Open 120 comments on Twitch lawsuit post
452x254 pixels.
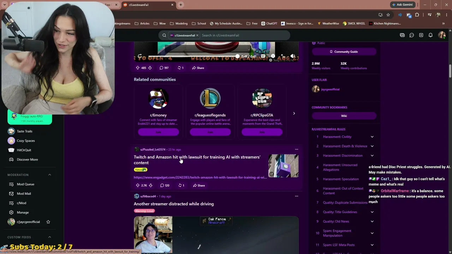(x=165, y=185)
